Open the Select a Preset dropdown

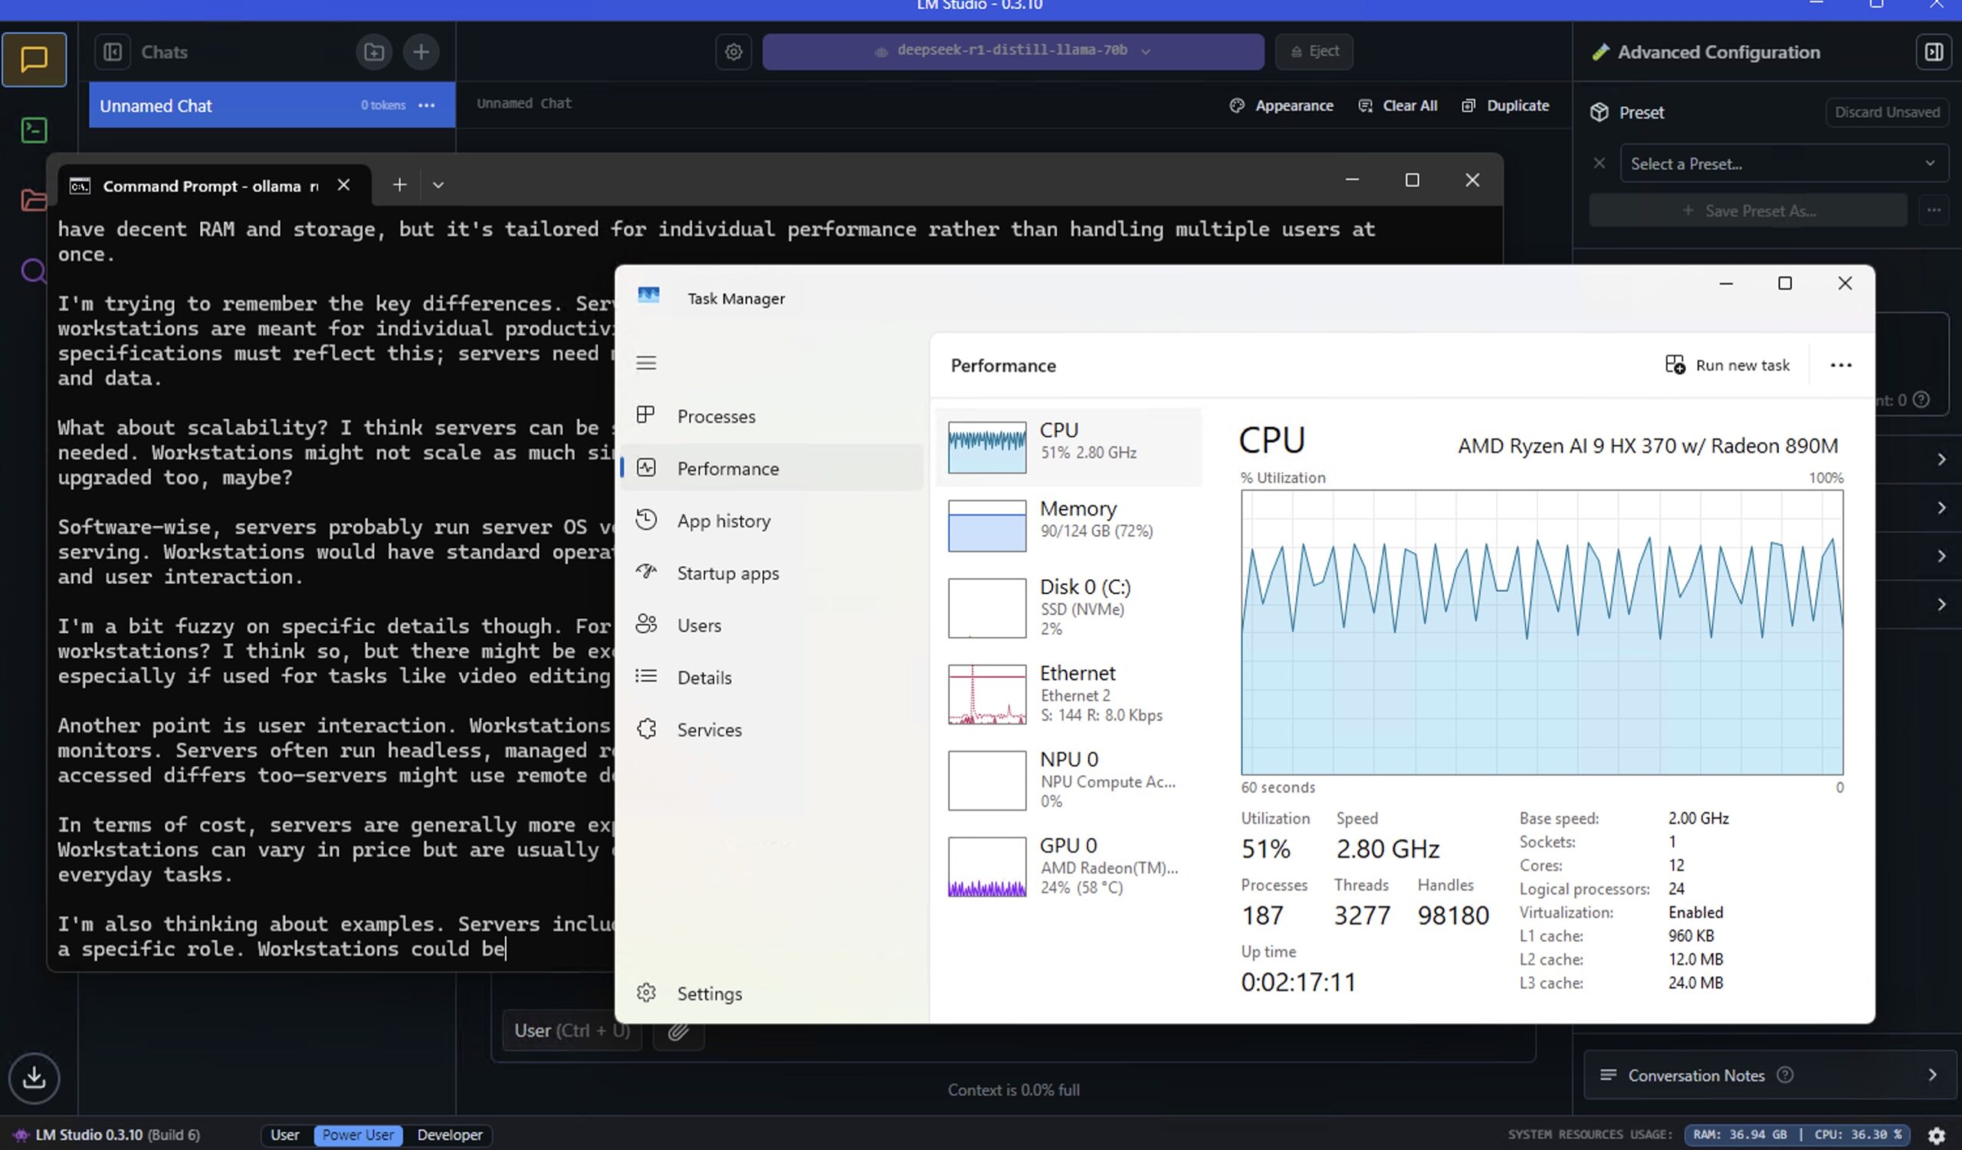tap(1783, 163)
